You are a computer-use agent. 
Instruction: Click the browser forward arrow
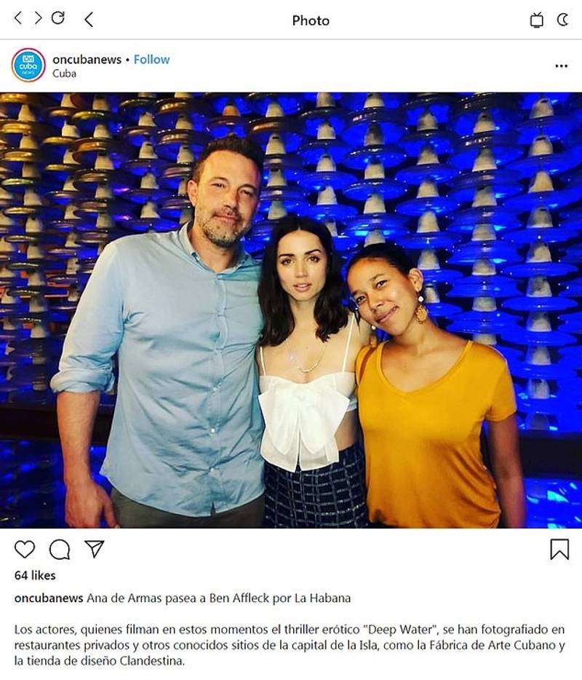[38, 18]
